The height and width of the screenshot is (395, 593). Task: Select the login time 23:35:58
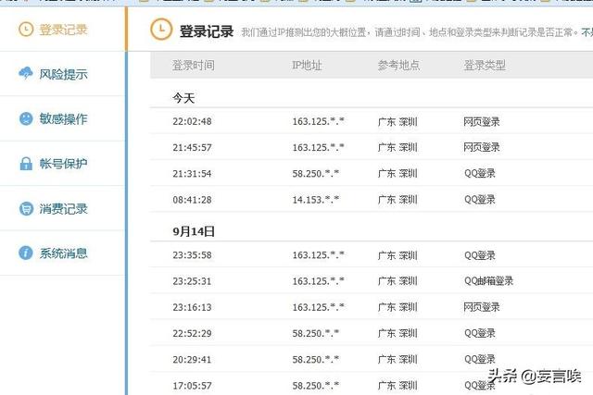[192, 255]
